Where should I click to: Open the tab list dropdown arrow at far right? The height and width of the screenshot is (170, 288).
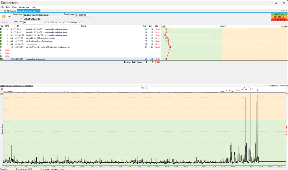point(286,11)
